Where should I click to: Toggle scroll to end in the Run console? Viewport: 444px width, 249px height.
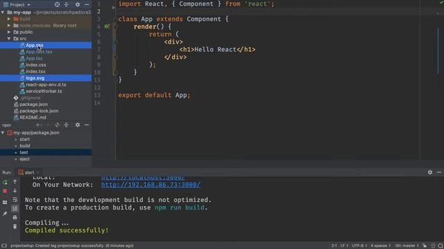click(x=15, y=208)
